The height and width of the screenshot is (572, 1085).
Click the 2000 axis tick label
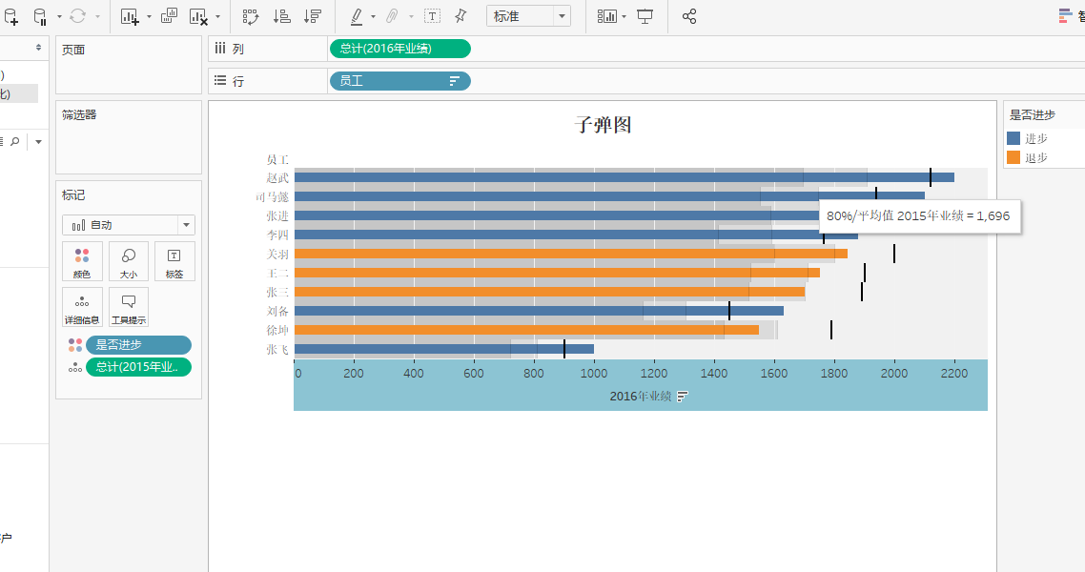894,374
